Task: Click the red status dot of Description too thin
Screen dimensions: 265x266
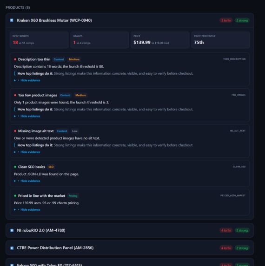Action: (x=15, y=59)
